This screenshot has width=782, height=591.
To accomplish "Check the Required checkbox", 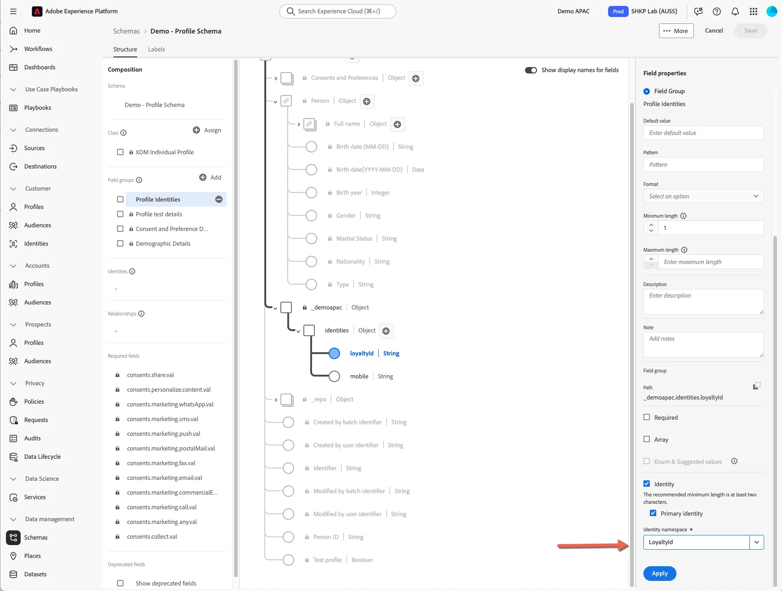I will 647,417.
